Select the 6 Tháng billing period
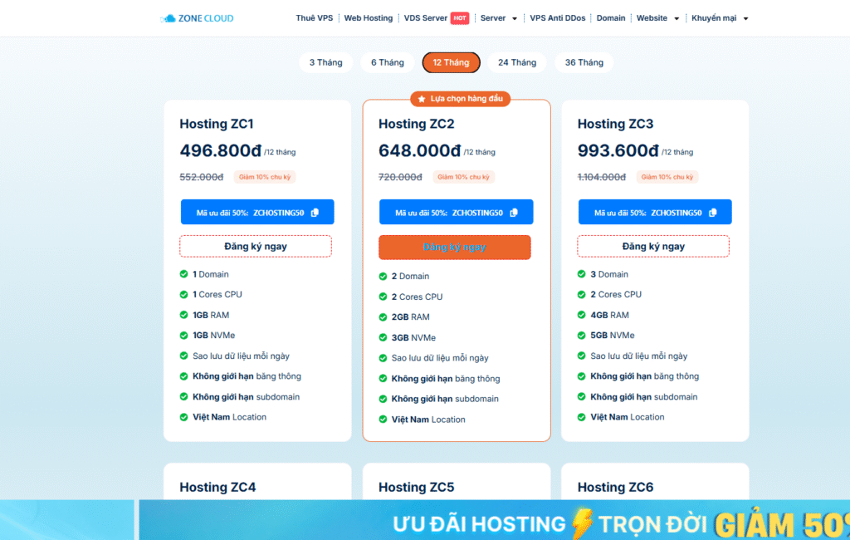This screenshot has height=540, width=850. [x=387, y=62]
